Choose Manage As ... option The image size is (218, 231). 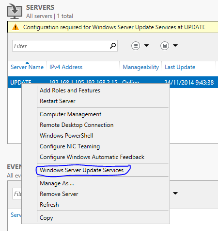57,183
